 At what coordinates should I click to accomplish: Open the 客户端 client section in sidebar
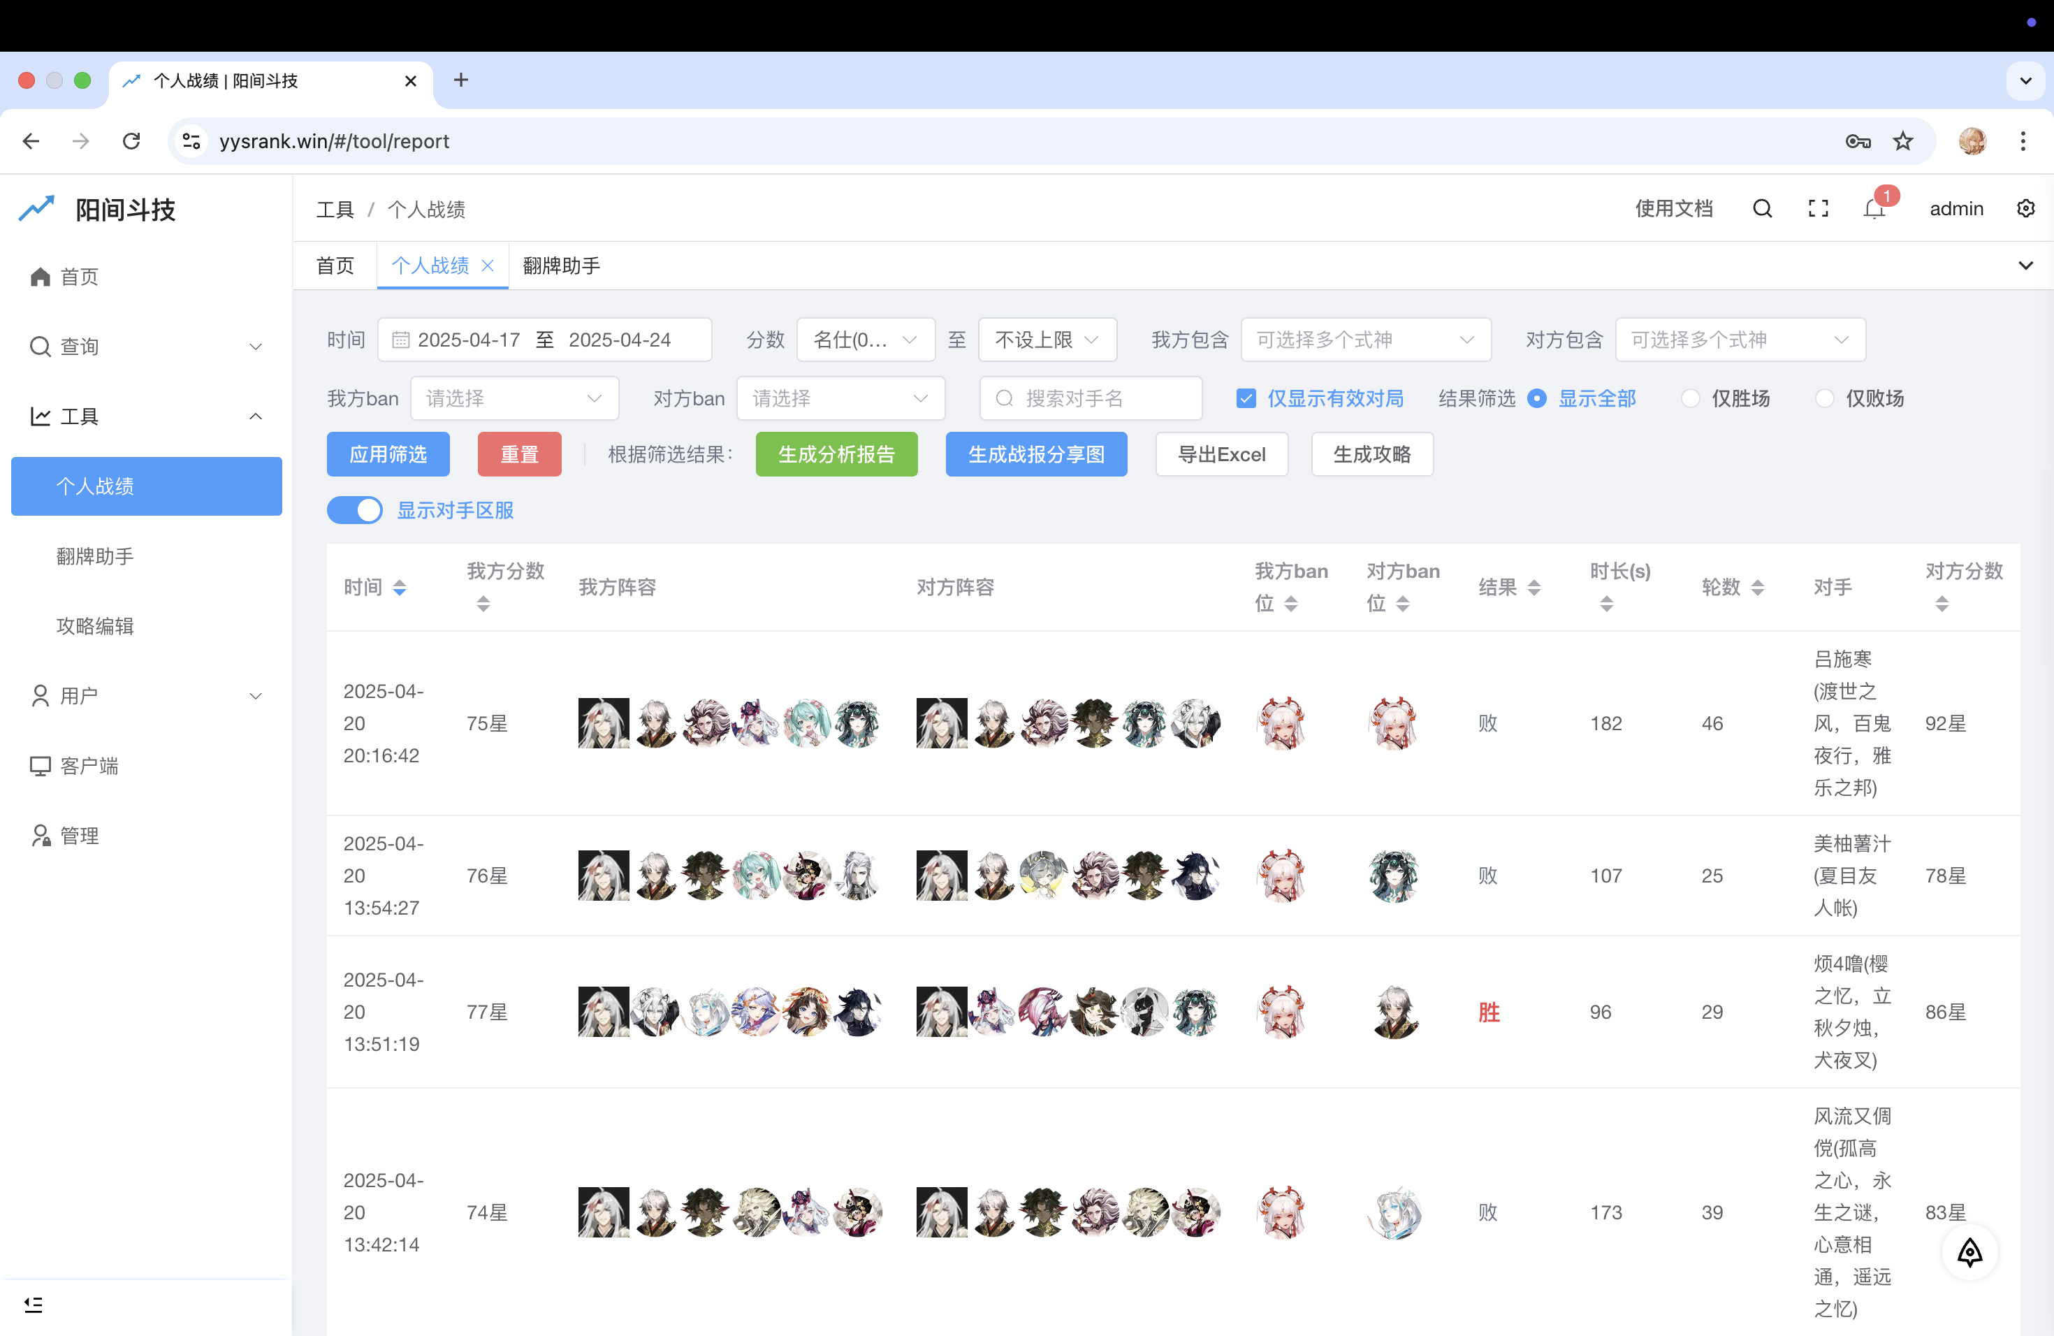pos(89,766)
